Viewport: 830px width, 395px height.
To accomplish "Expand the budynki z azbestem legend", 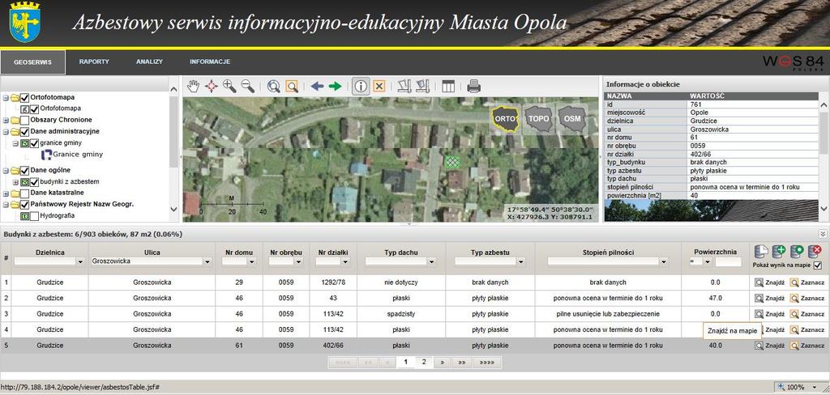I will click(x=15, y=182).
